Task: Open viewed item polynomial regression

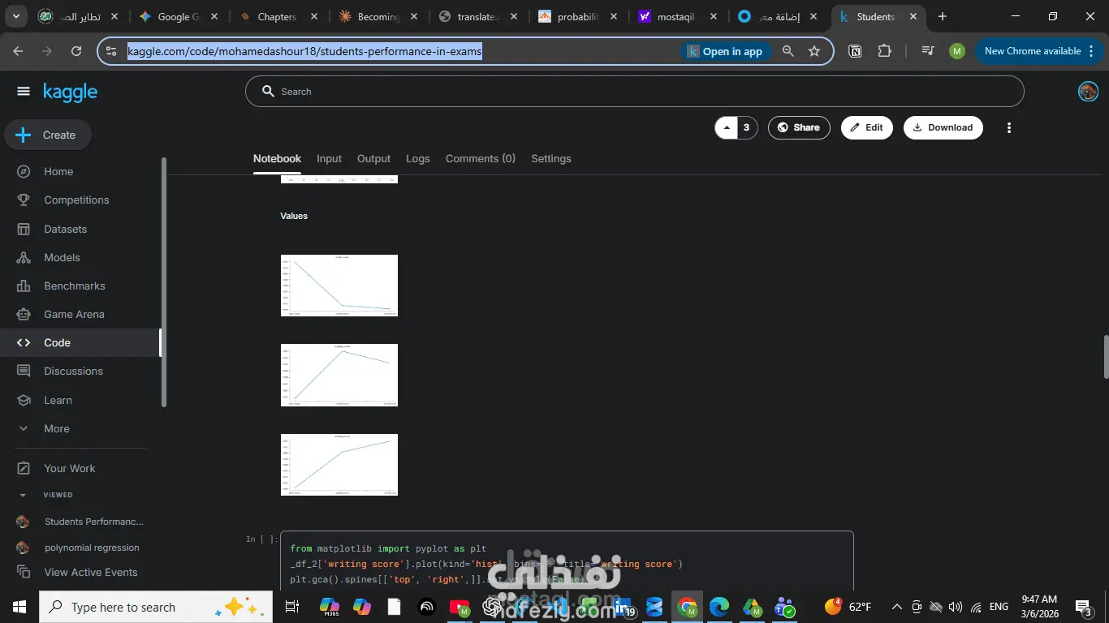Action: pyautogui.click(x=92, y=548)
